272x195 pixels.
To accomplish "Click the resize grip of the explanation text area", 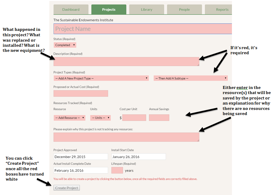I will click(x=198, y=140).
